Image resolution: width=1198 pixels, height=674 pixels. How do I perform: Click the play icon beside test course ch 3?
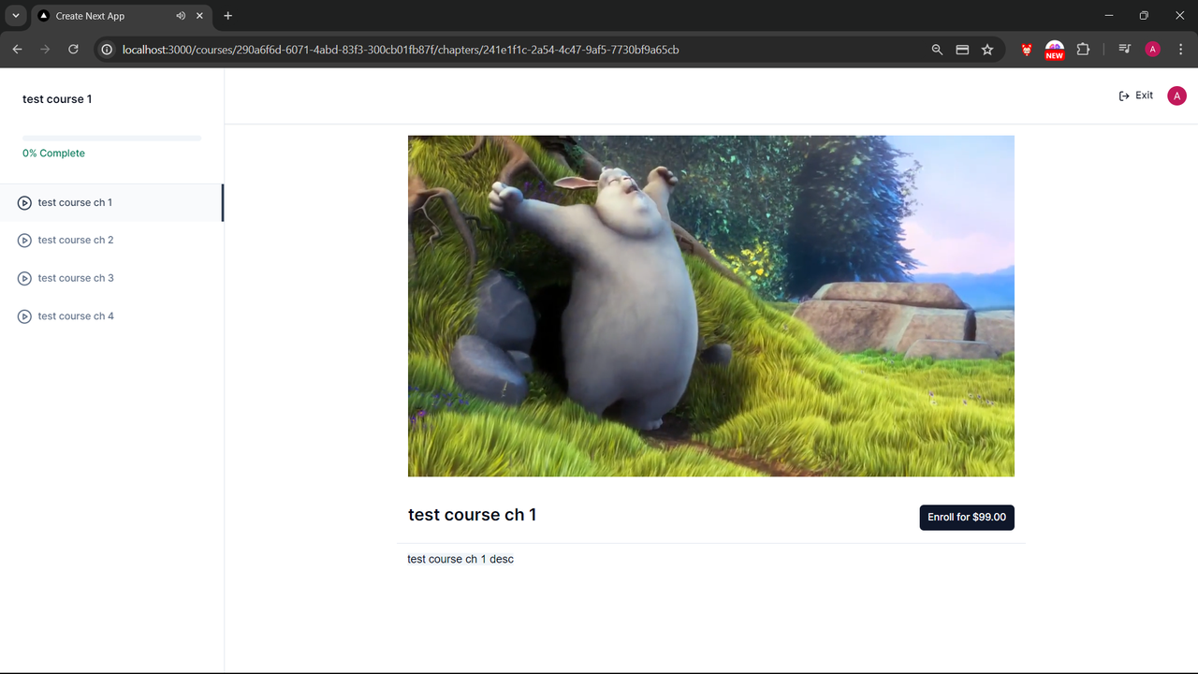[25, 278]
